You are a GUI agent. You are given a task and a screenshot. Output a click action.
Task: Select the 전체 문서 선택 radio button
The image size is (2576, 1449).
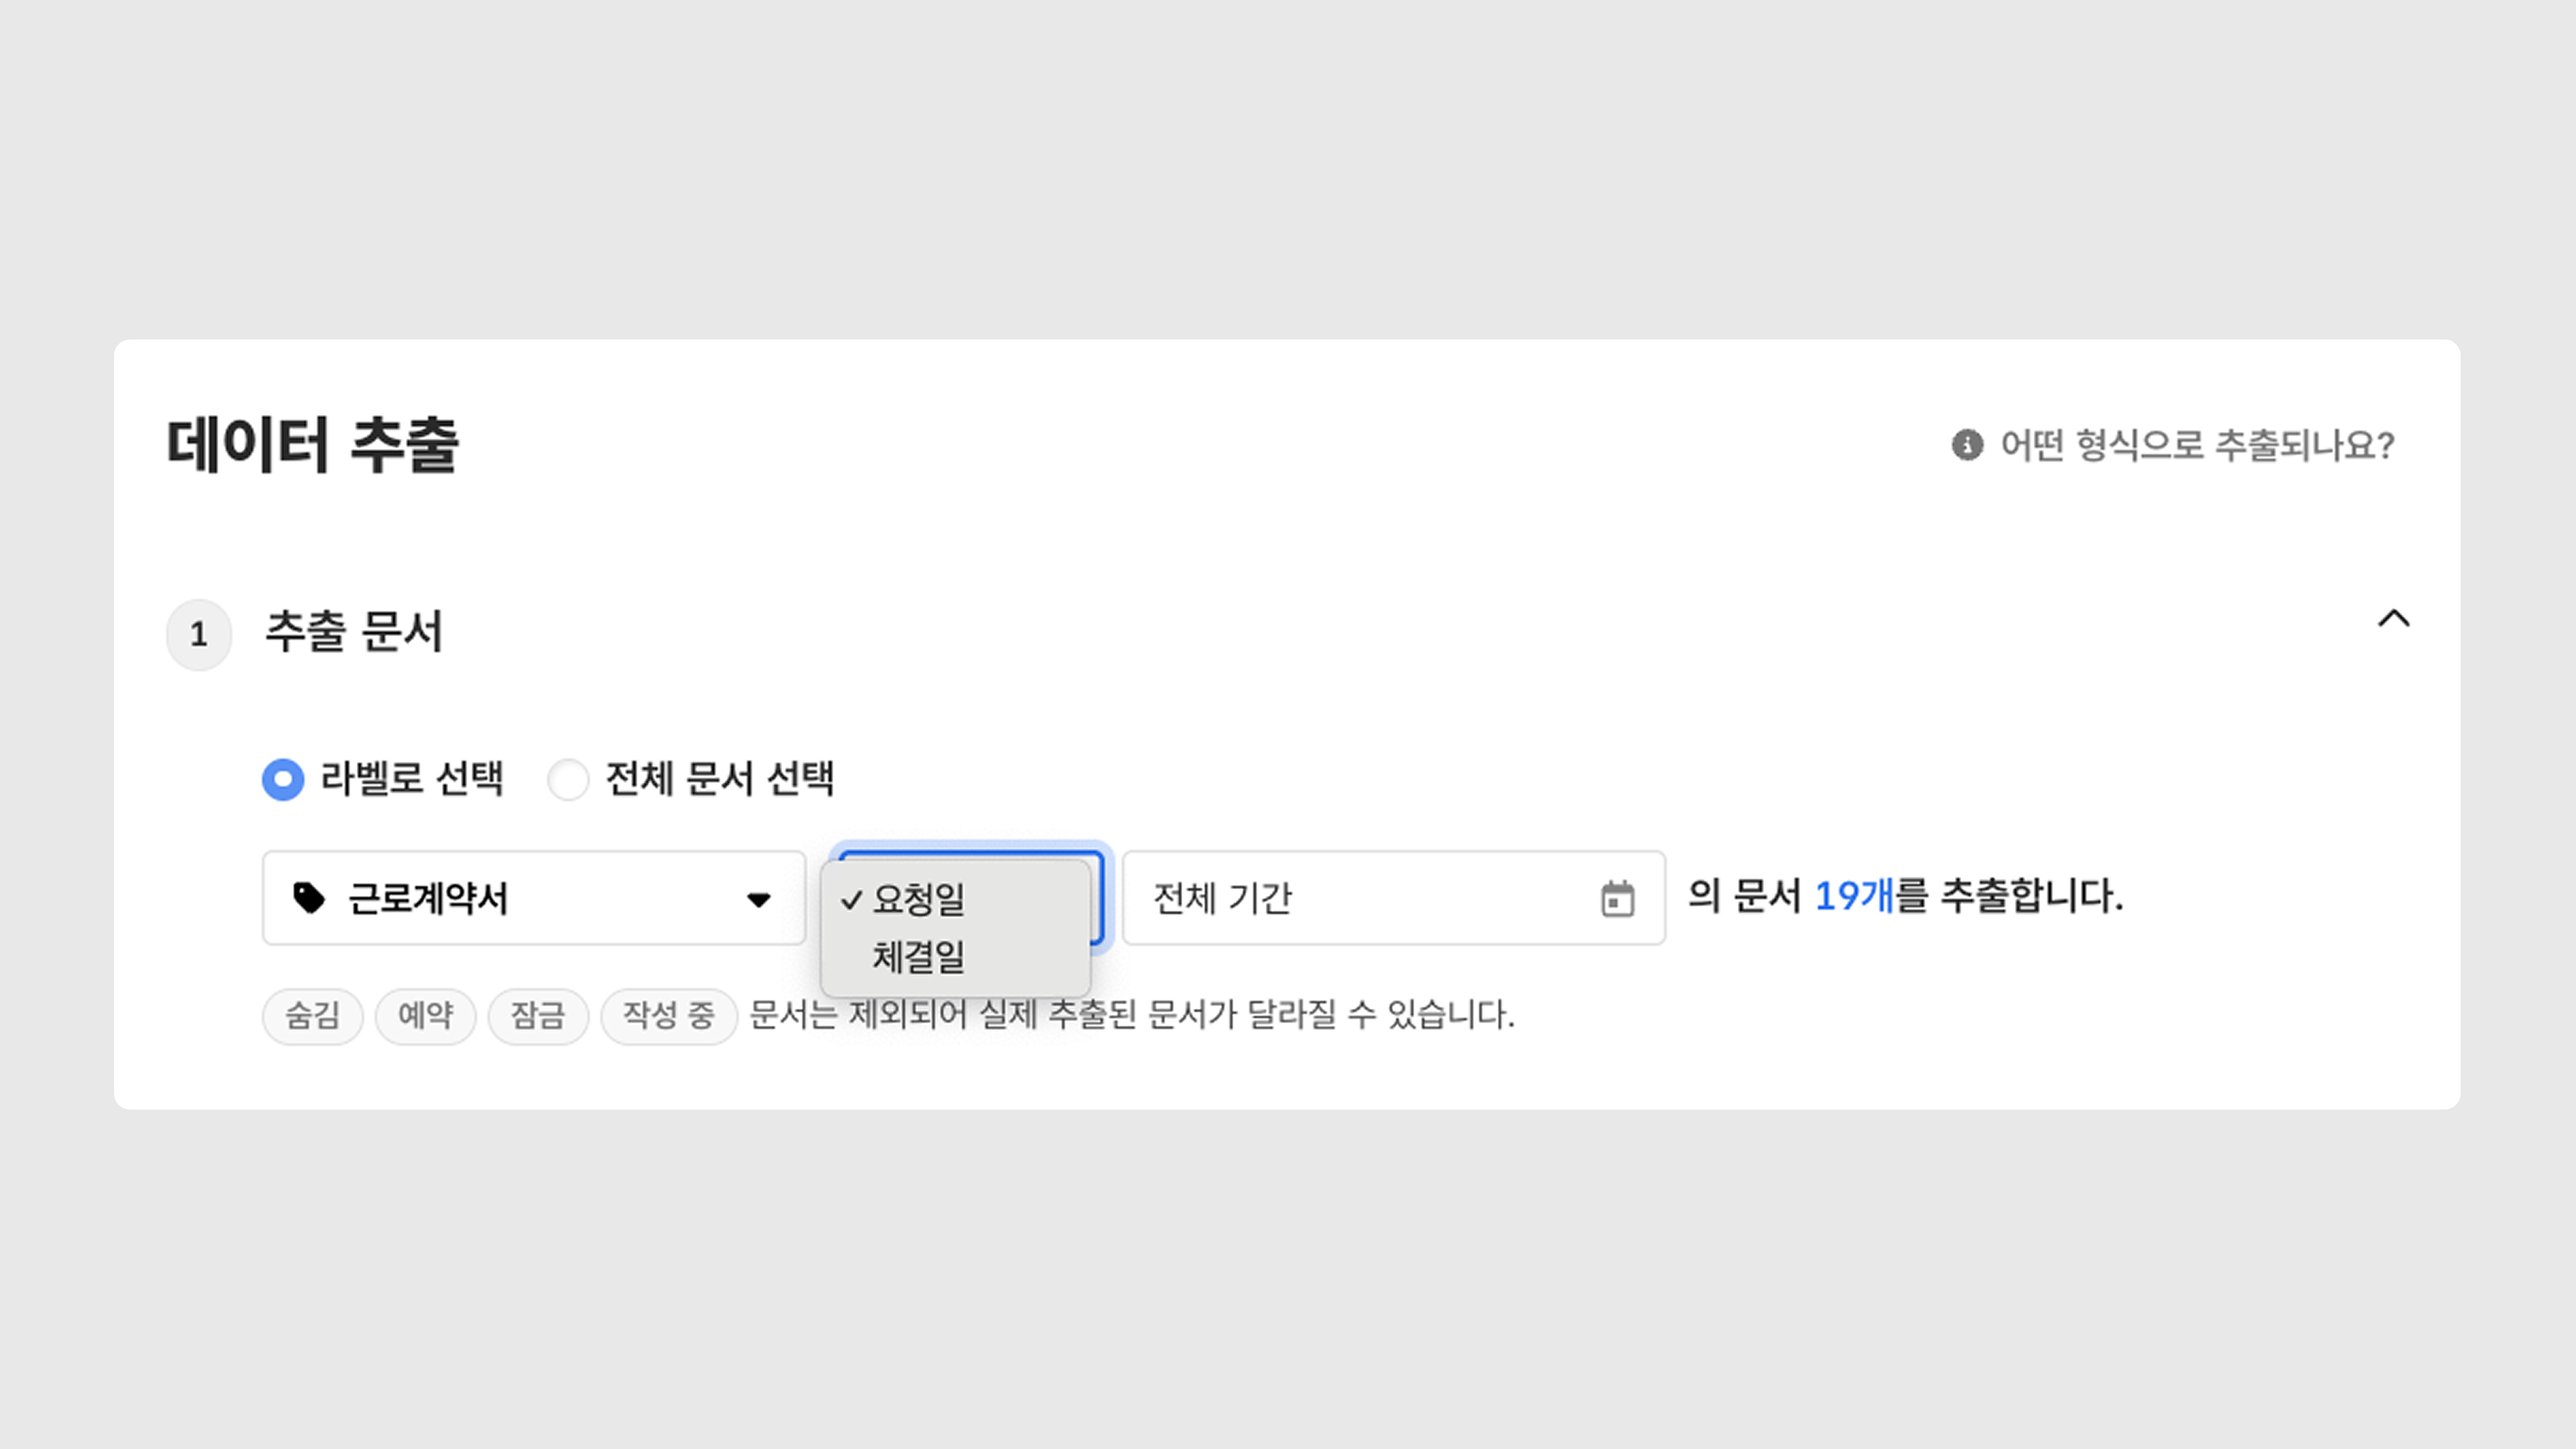click(x=568, y=779)
